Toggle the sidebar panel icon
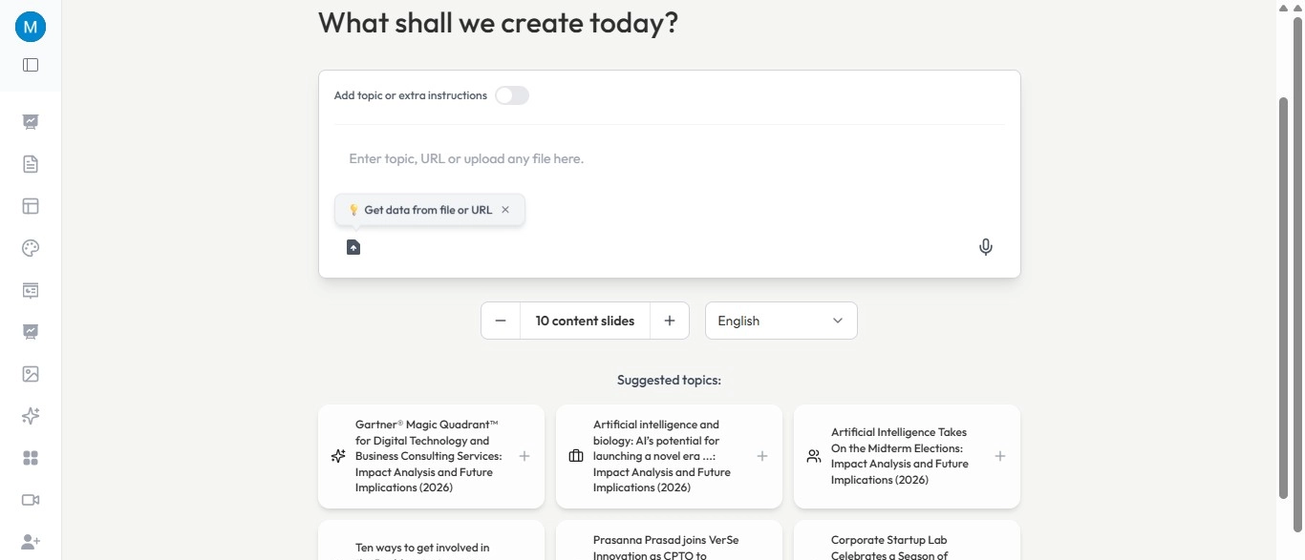Image resolution: width=1305 pixels, height=560 pixels. 31,65
